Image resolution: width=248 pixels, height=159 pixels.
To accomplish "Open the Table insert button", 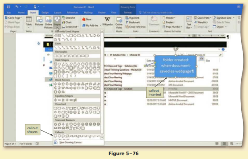I will (x=29, y=22).
